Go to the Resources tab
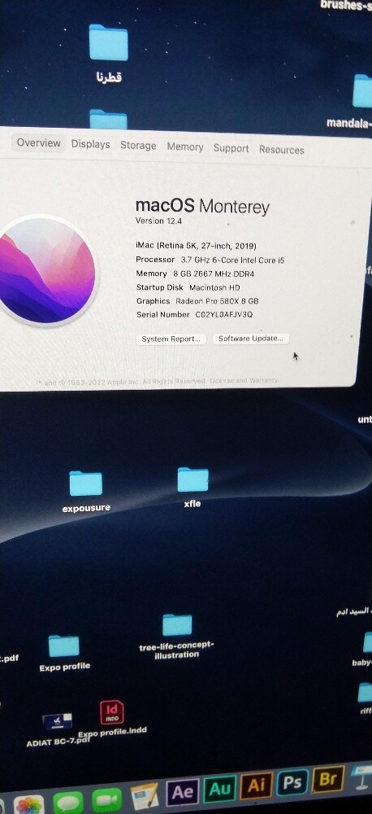This screenshot has width=372, height=814. 281,150
